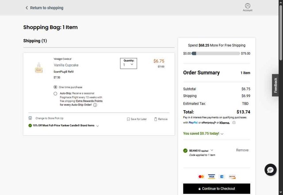Click the Estimated Tax TBD value

pos(245,104)
